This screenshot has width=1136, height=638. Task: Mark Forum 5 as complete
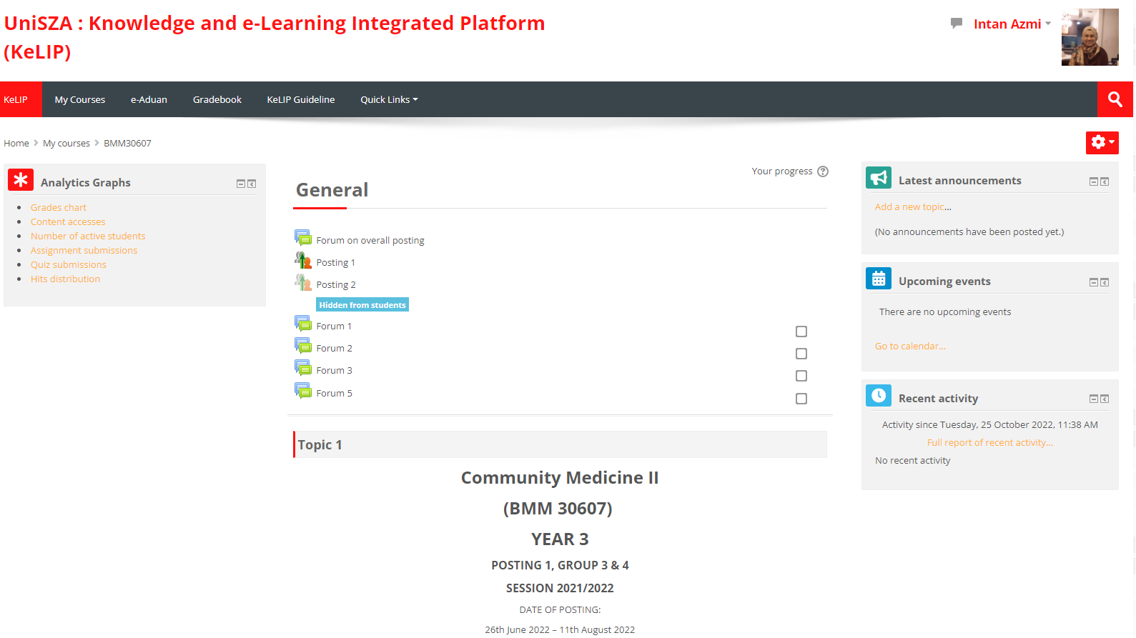click(801, 399)
